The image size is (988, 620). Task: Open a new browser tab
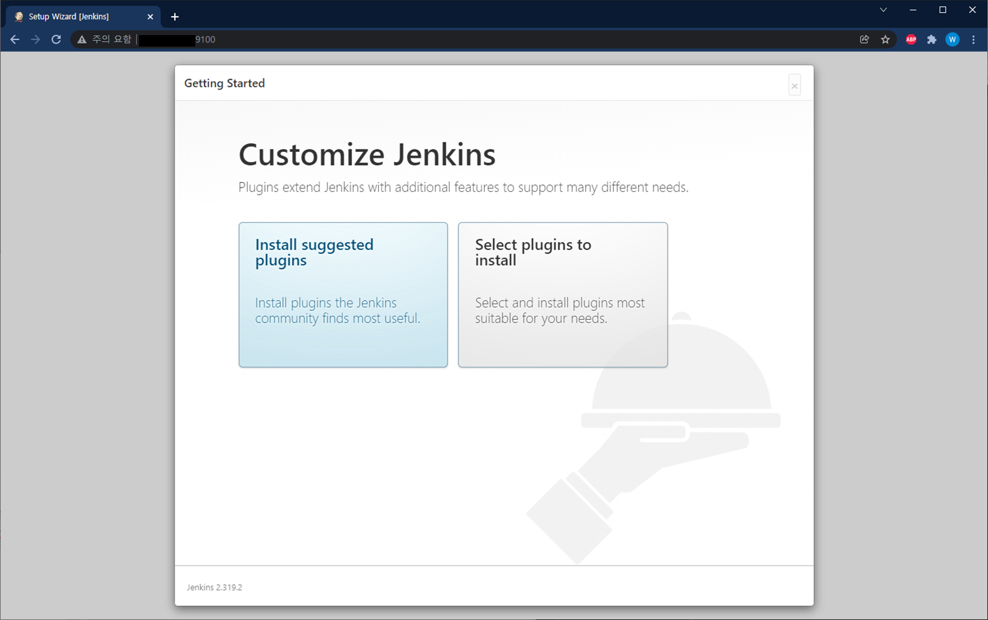175,17
